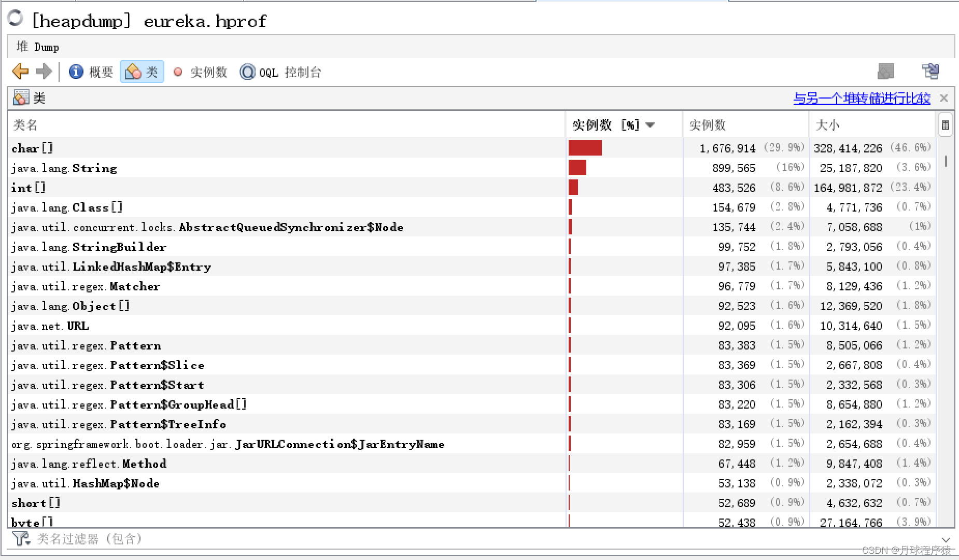This screenshot has height=560, width=959.
Task: Select the java.lang.Class[] row
Action: click(472, 207)
